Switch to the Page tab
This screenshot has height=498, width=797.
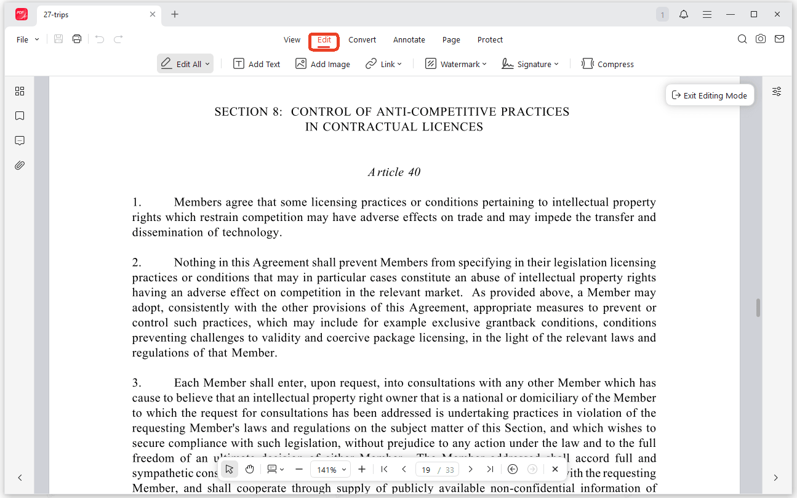point(451,39)
